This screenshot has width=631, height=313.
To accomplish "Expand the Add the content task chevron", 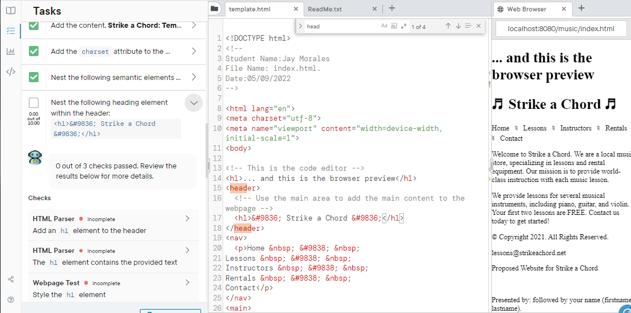I will point(194,26).
